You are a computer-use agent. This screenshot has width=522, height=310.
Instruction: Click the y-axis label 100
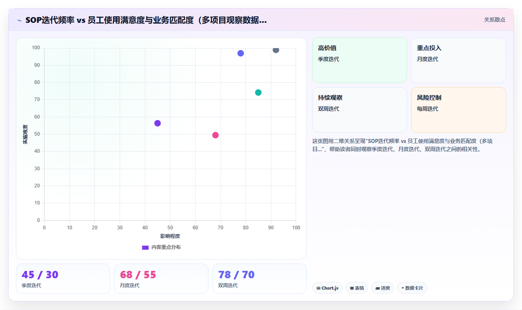[x=36, y=48]
